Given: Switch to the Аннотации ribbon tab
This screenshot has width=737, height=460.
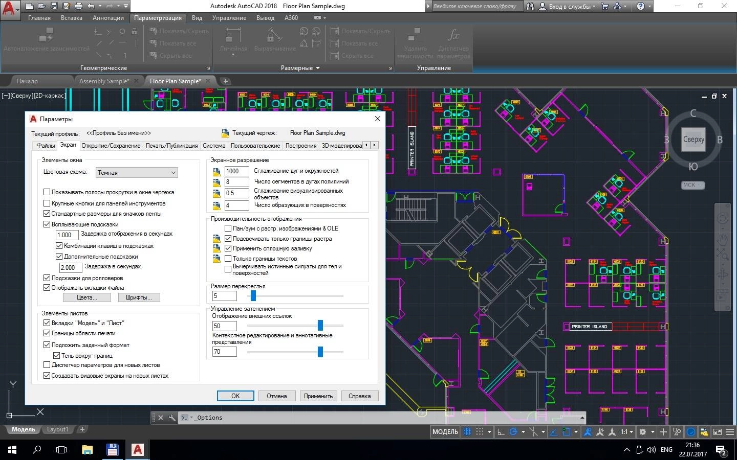Looking at the screenshot, I should pos(108,18).
